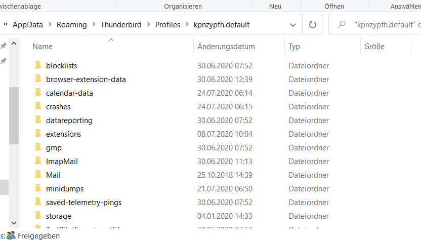The image size is (421, 240).
Task: Click the minidumps folder icon
Action: tap(37, 188)
